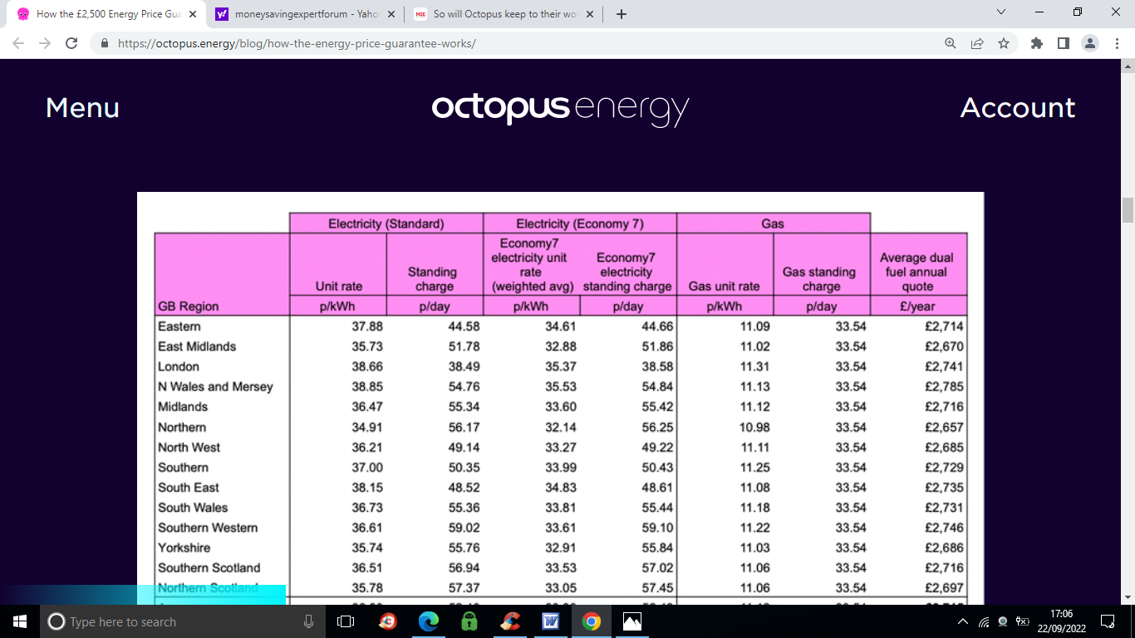Click the share page icon
Screen dimensions: 1135x638
pyautogui.click(x=977, y=43)
